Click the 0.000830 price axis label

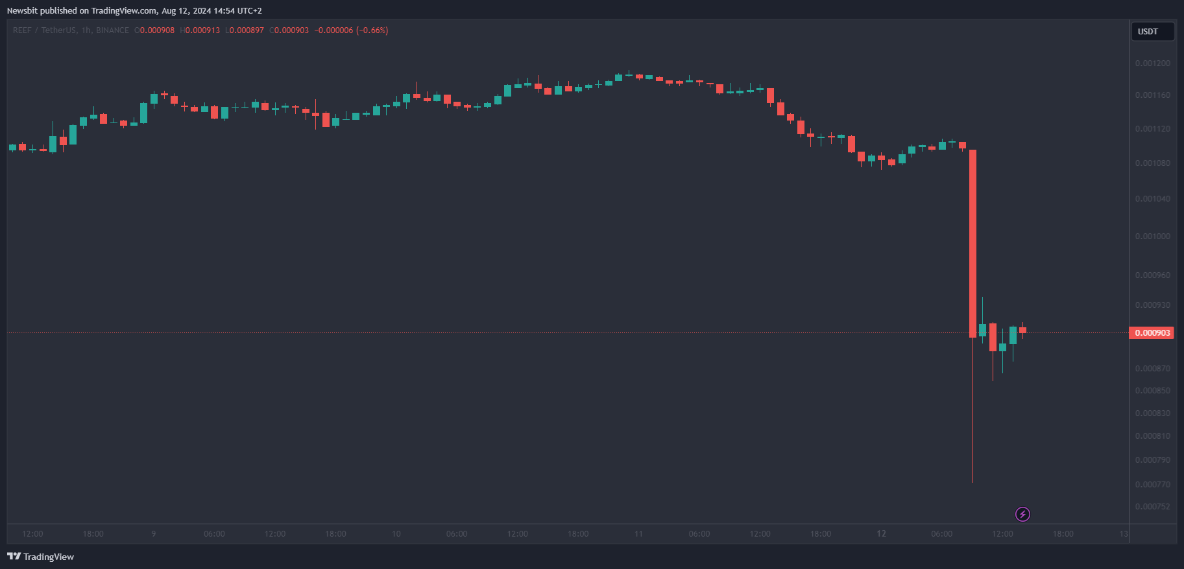1153,413
